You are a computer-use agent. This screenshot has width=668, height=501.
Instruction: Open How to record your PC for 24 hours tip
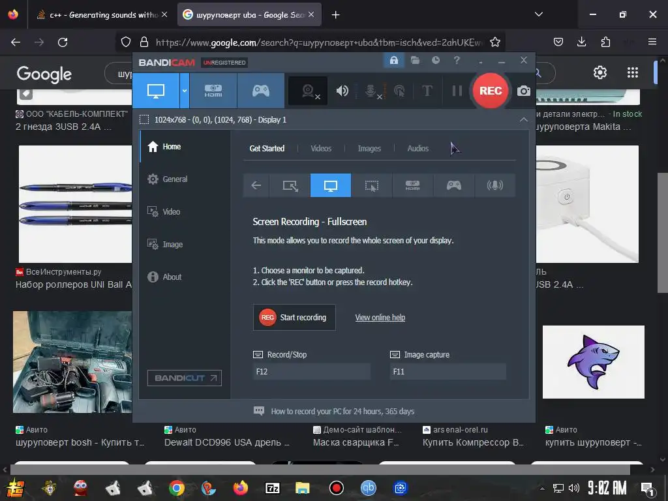pos(342,412)
